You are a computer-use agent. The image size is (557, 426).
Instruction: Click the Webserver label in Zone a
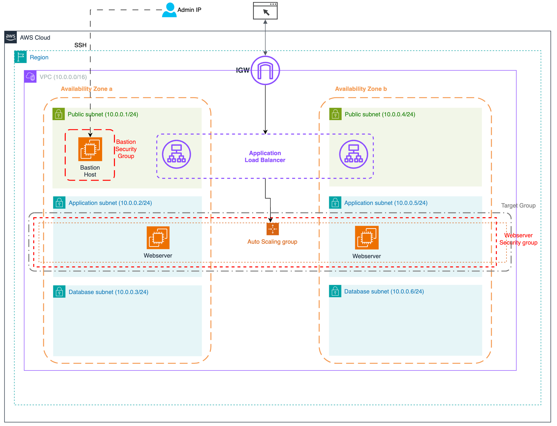[x=158, y=256]
